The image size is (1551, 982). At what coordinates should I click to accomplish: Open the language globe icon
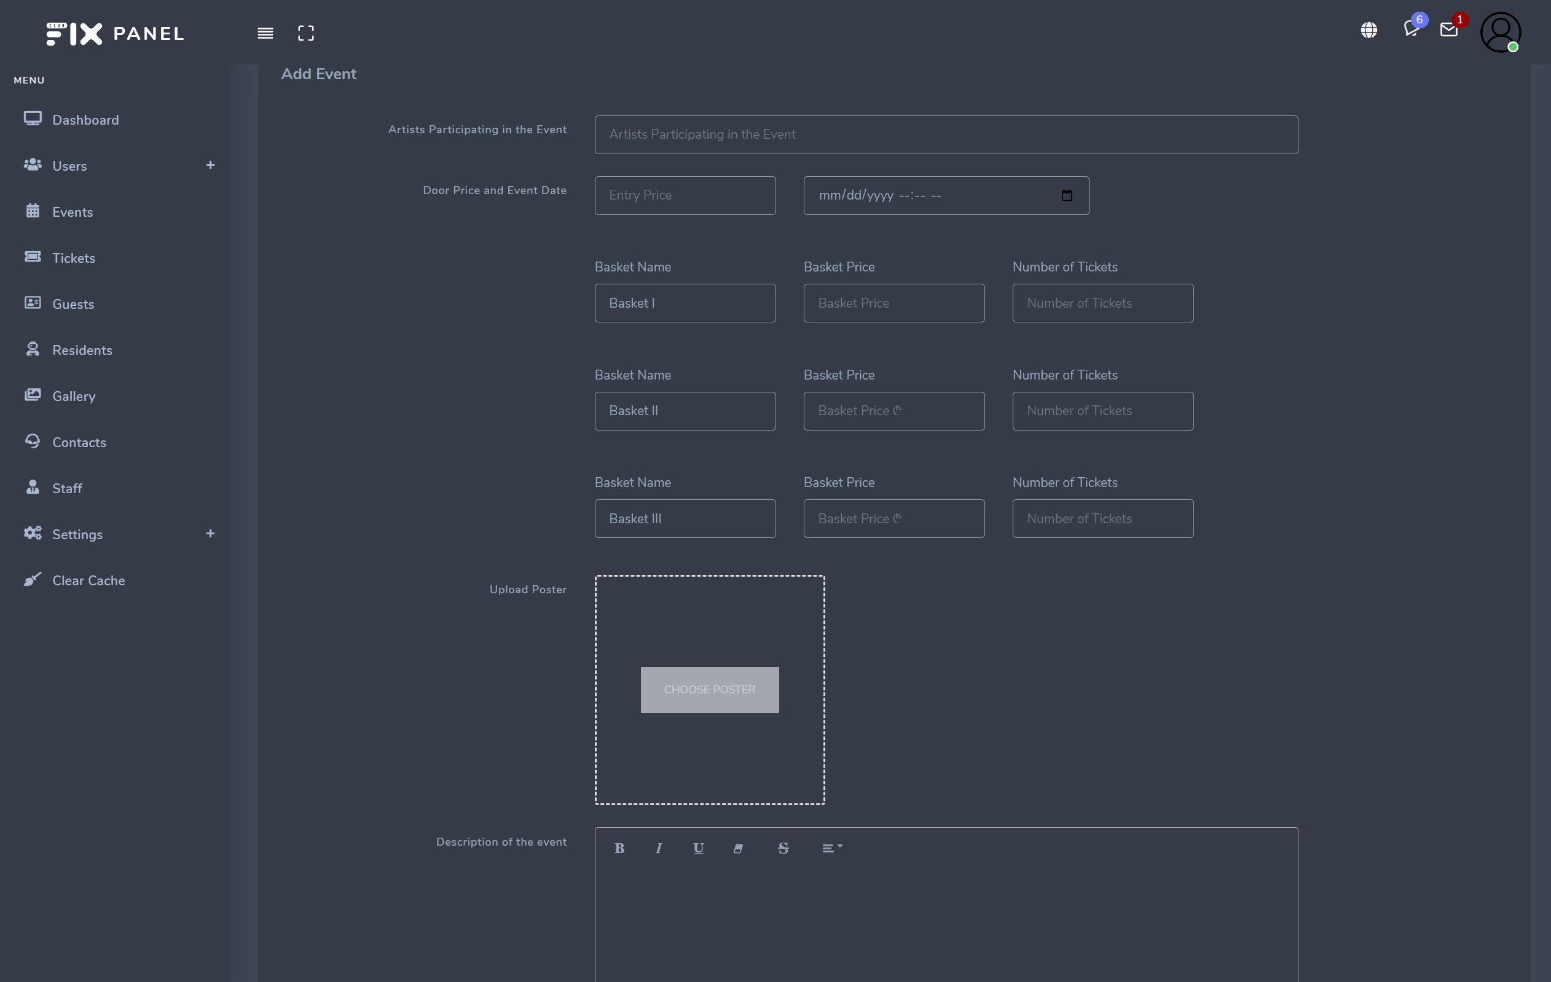(x=1368, y=30)
